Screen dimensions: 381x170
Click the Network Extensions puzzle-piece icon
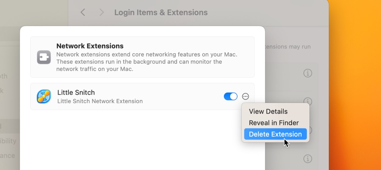point(44,57)
